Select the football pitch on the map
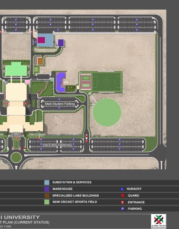The height and width of the screenshot is (229, 179). coord(106,82)
